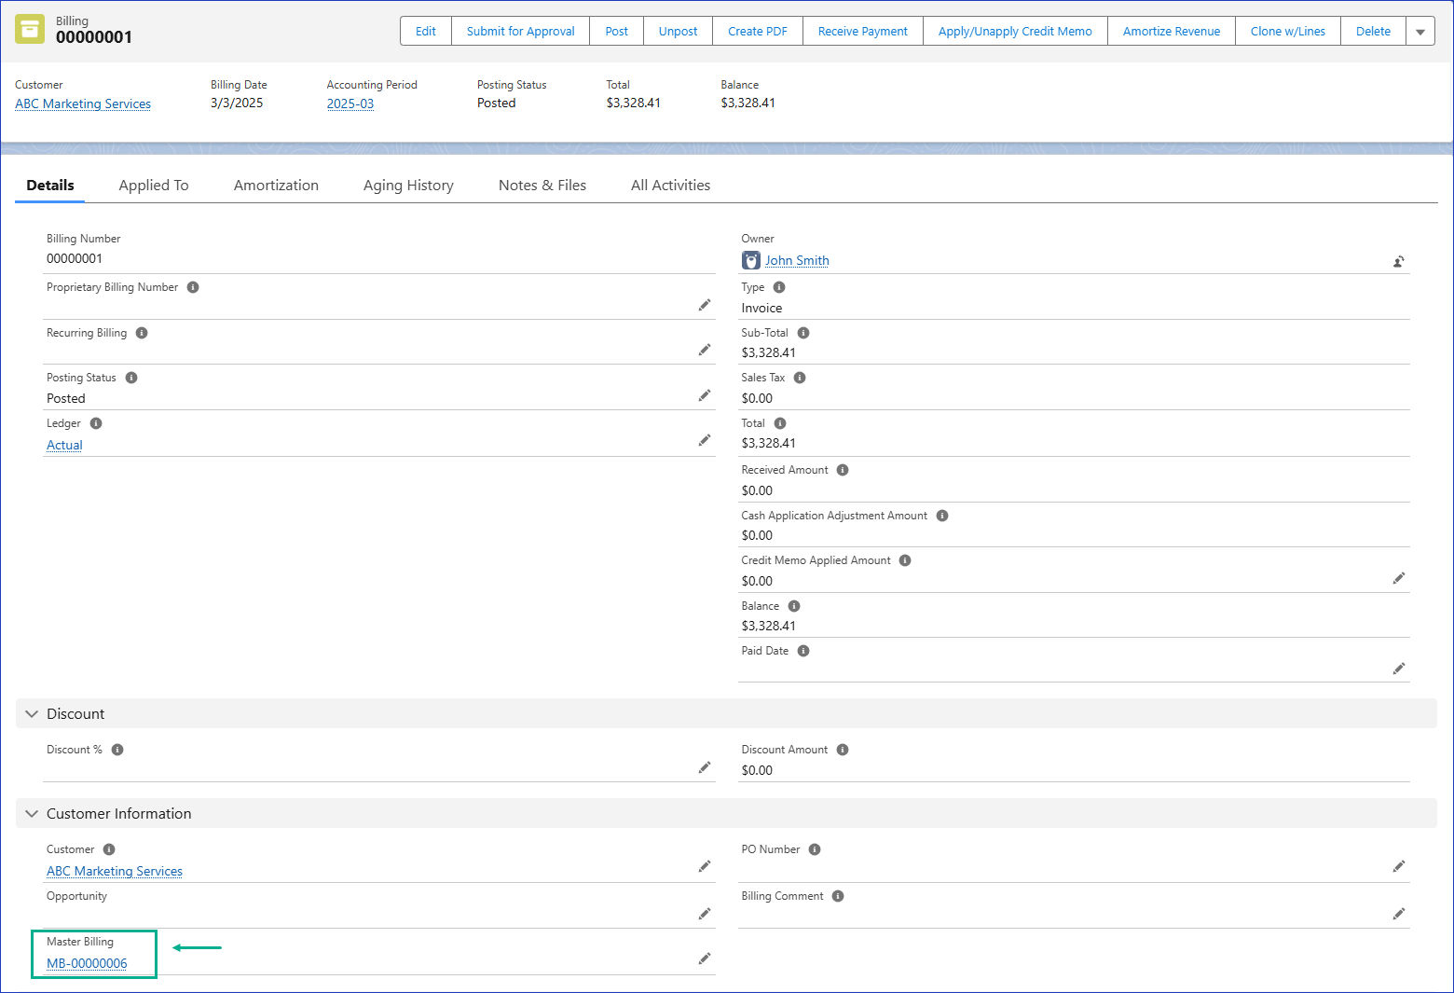Screen dimensions: 1454x993
Task: Edit Credit Memo Applied Amount with pencil icon
Action: (x=1398, y=578)
